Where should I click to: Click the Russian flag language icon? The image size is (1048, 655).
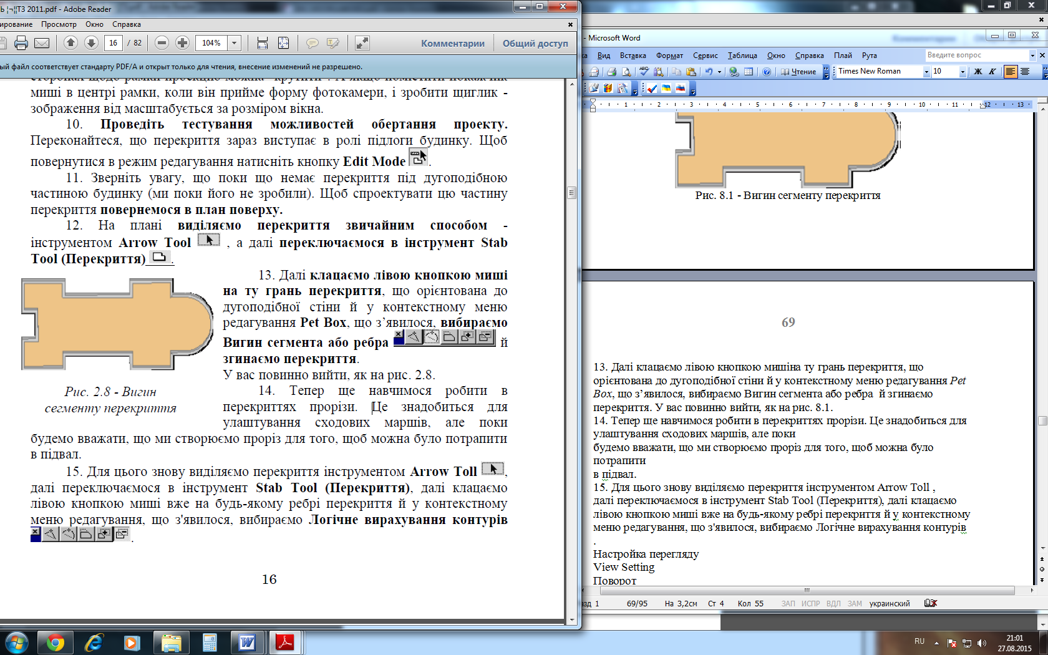pos(681,89)
